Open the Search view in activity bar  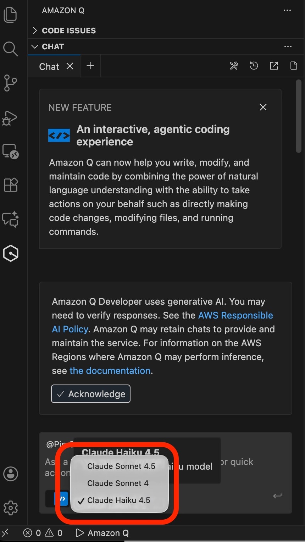click(10, 49)
